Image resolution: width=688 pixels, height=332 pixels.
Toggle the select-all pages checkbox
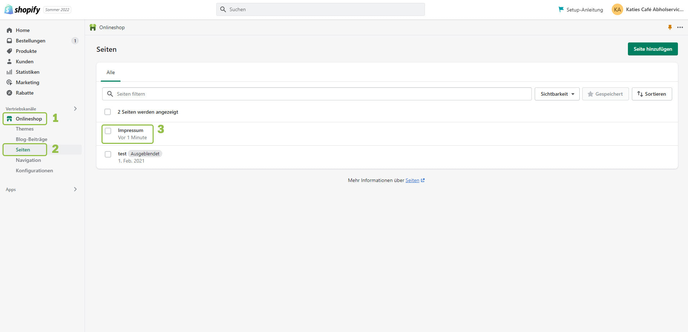(108, 112)
